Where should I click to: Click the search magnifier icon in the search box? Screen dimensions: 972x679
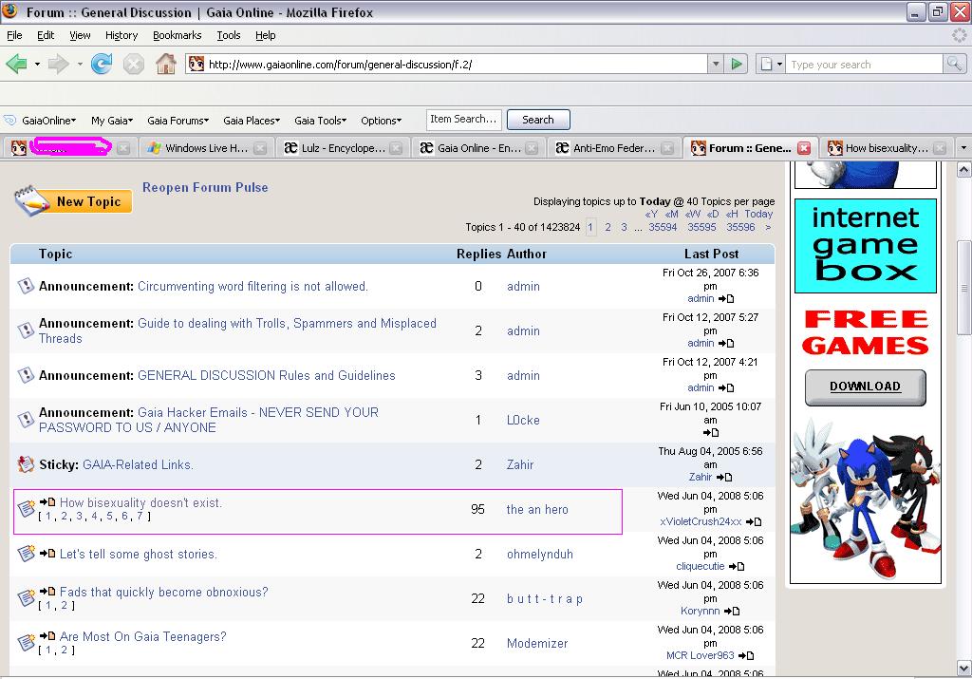954,65
